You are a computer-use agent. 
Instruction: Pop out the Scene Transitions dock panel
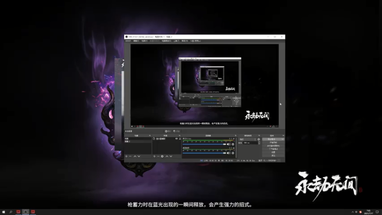(259, 136)
